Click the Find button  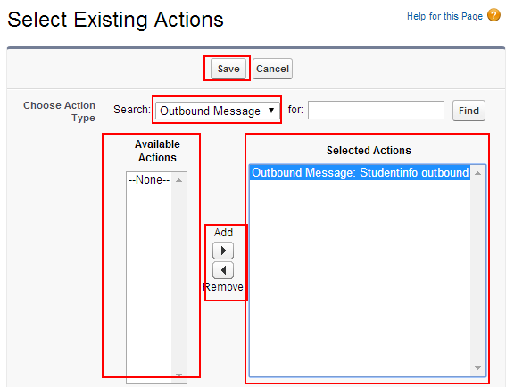(469, 111)
